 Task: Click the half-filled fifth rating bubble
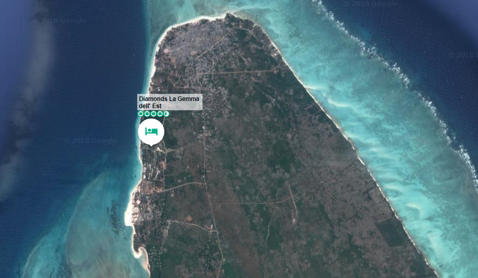(166, 114)
